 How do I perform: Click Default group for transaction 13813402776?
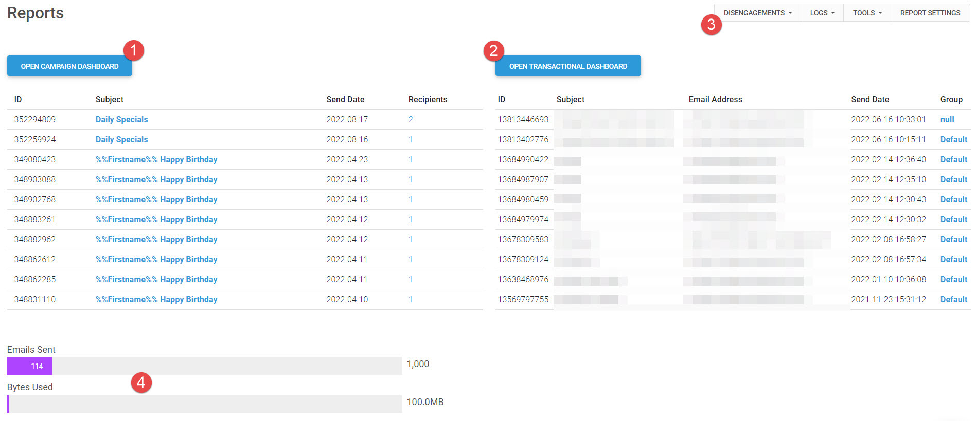click(x=953, y=139)
